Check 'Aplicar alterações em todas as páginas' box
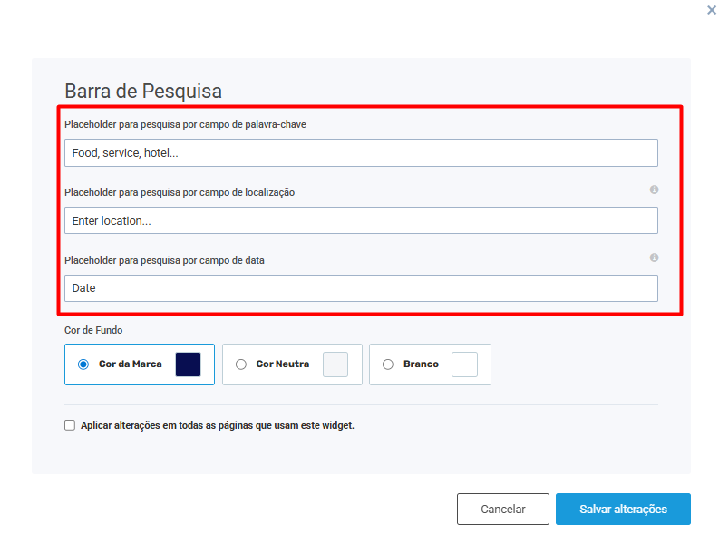Viewport: 719px width, 534px height. pos(70,425)
